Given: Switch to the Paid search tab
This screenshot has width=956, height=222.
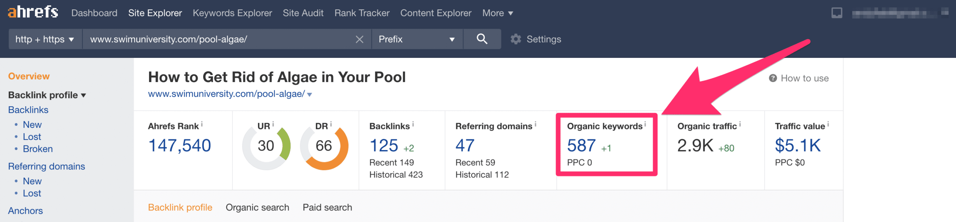Looking at the screenshot, I should click(x=327, y=207).
